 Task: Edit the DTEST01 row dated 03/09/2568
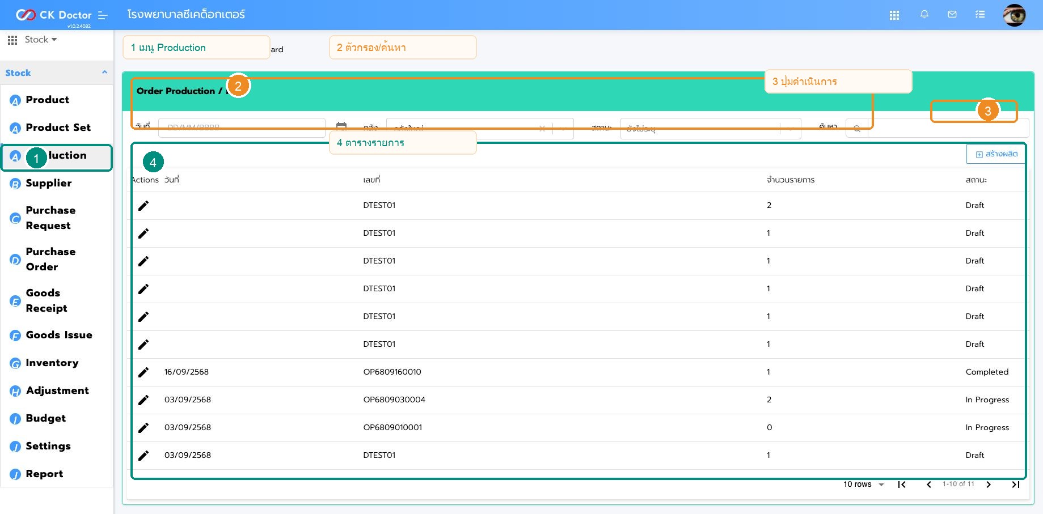point(143,456)
